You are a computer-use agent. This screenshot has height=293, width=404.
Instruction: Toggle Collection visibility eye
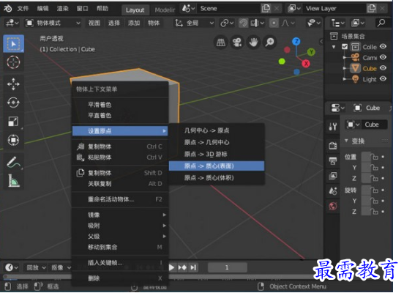point(383,46)
